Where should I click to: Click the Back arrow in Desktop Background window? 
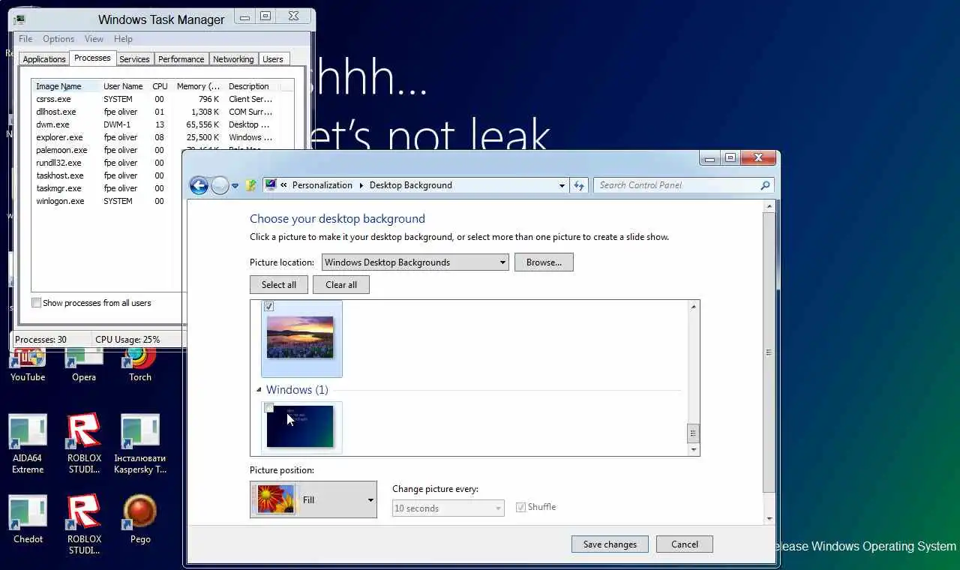point(199,185)
